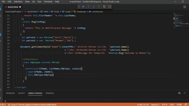Click the testJS.html breadcrumb
Viewport: 189px width, 106px height.
(x=31, y=12)
